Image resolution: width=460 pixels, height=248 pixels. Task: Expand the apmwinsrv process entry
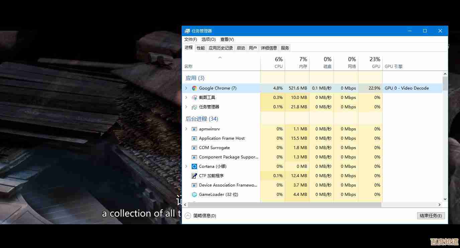186,129
